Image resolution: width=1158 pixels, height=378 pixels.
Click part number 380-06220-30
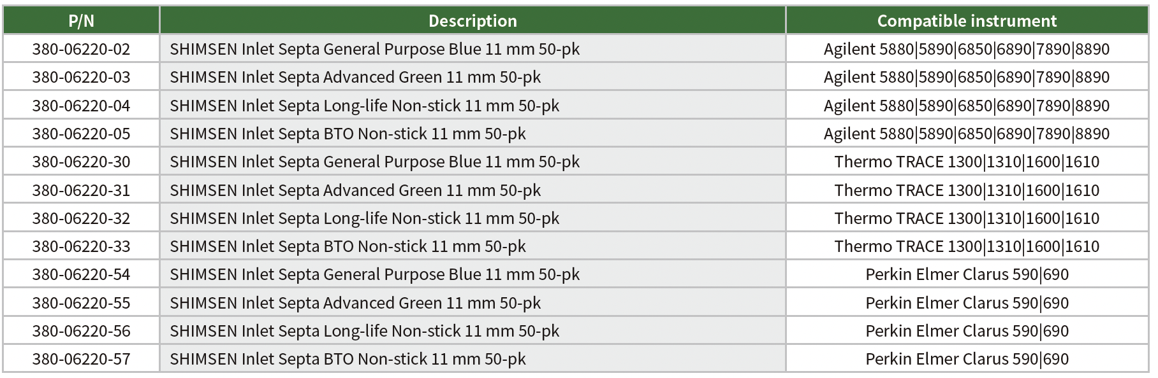point(81,162)
